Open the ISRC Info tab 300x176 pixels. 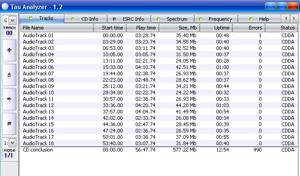[129, 19]
